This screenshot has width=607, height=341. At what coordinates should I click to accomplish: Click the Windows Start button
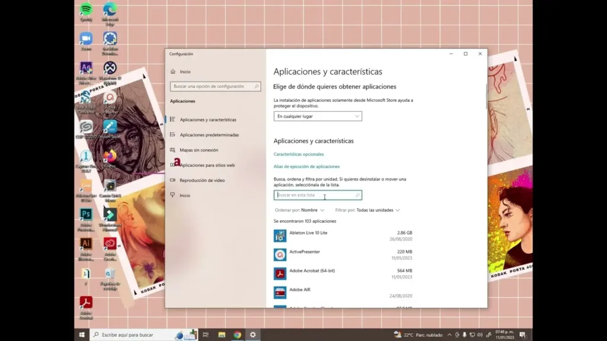tap(82, 334)
